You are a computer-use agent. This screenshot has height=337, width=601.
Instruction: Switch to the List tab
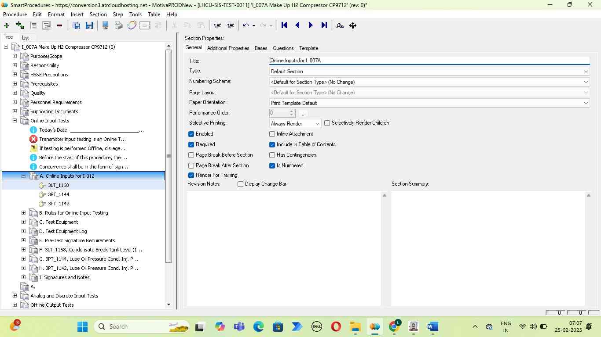[25, 38]
